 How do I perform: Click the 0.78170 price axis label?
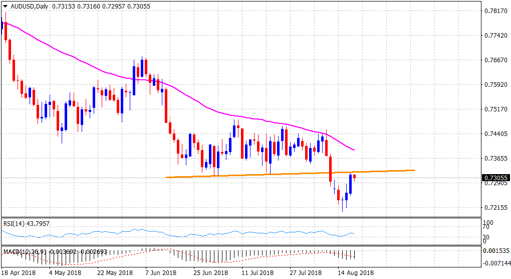[495, 11]
